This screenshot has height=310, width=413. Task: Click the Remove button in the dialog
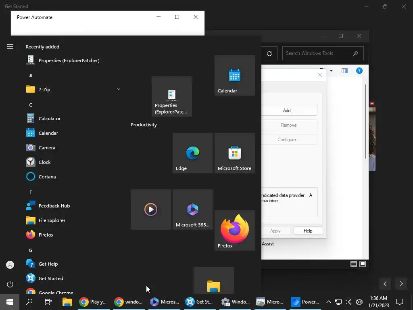(x=289, y=125)
